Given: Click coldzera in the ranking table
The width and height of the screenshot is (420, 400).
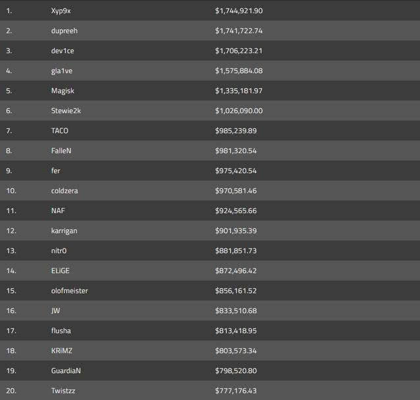Looking at the screenshot, I should click(x=65, y=191).
